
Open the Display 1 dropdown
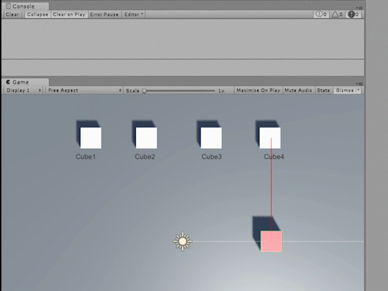pyautogui.click(x=23, y=91)
